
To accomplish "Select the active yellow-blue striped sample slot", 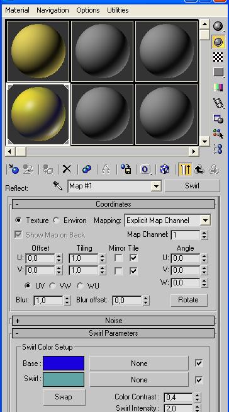I will pos(38,114).
